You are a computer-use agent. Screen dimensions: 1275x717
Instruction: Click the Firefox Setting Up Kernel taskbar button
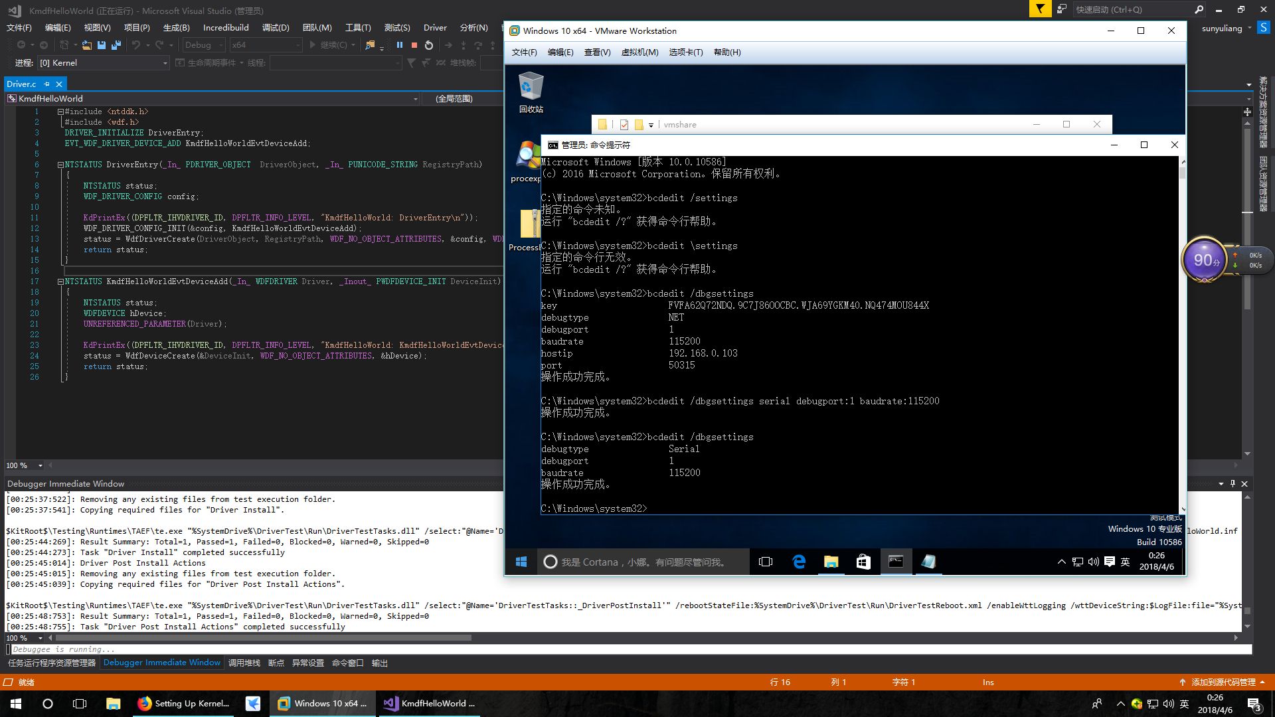pos(185,704)
